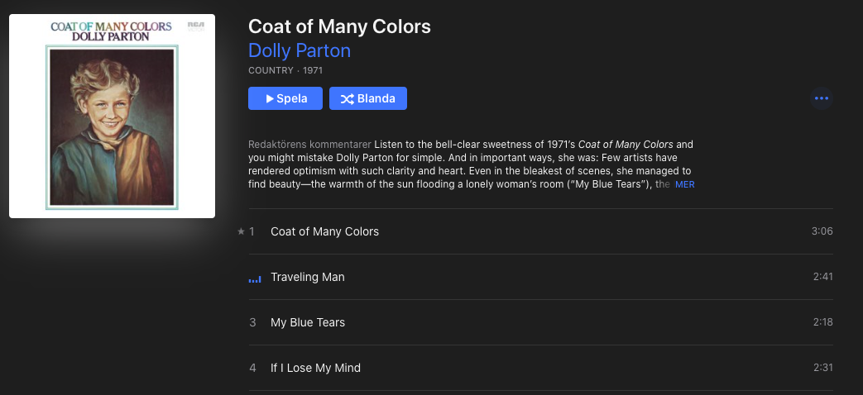Shuffle the album using the Blanda button
863x395 pixels.
coord(367,98)
